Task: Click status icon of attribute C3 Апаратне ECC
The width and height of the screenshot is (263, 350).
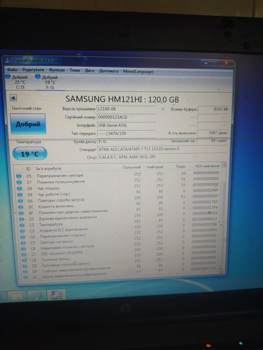Action: tap(23, 231)
